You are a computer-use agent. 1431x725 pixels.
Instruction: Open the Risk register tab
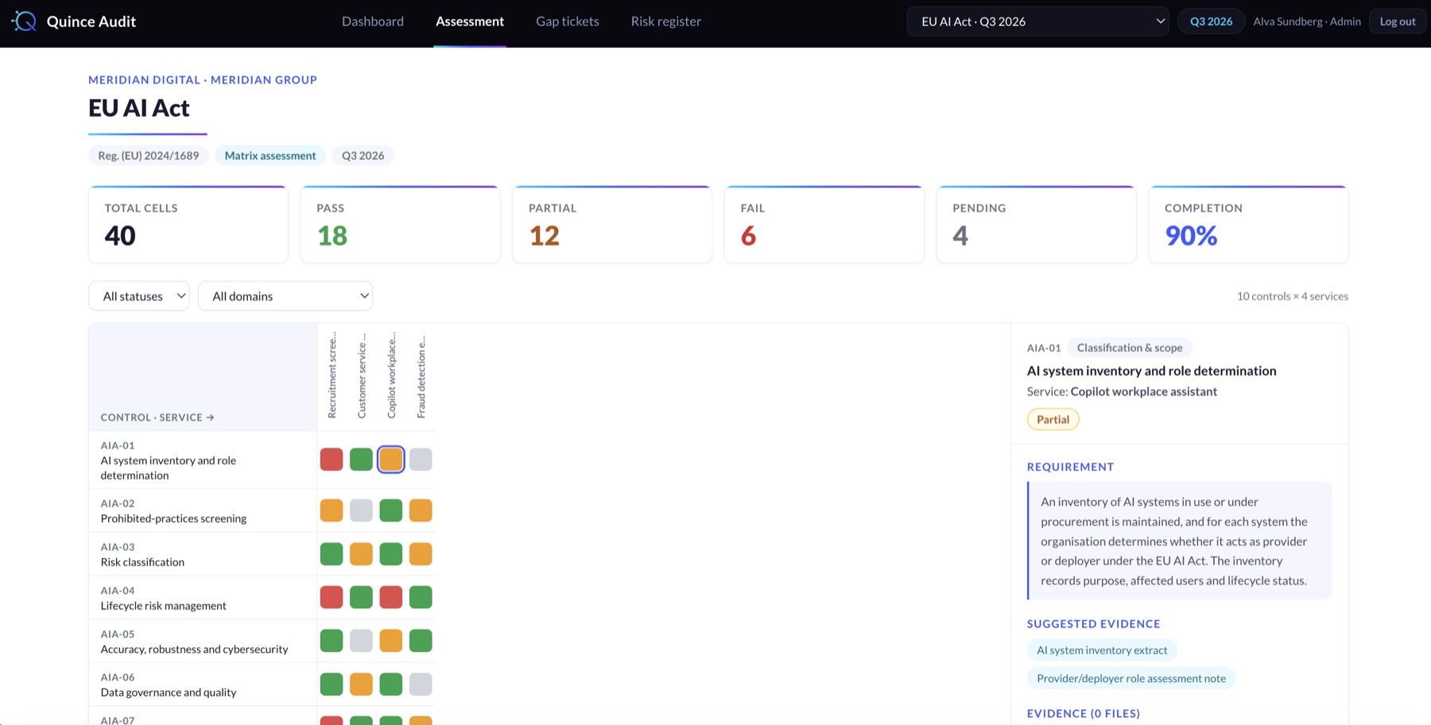[666, 21]
